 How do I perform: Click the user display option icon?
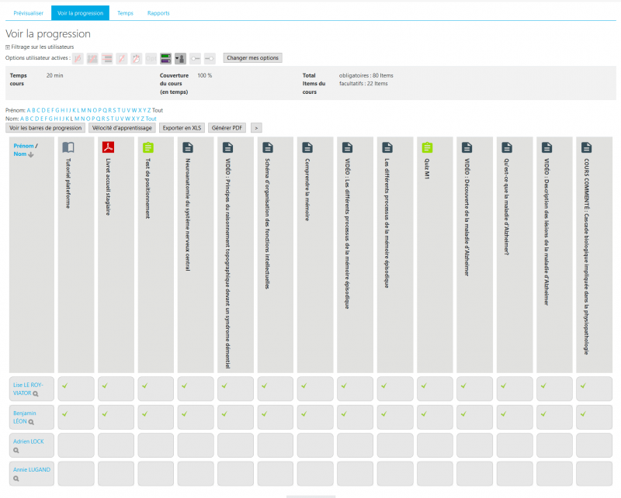pyautogui.click(x=180, y=58)
